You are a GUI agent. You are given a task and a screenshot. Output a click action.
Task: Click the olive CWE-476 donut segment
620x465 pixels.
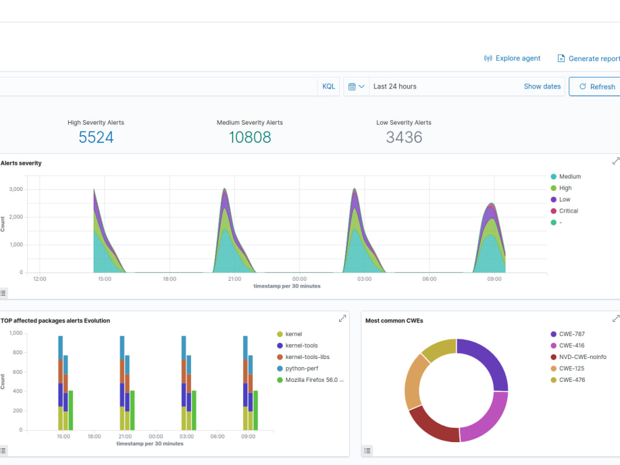pos(441,348)
